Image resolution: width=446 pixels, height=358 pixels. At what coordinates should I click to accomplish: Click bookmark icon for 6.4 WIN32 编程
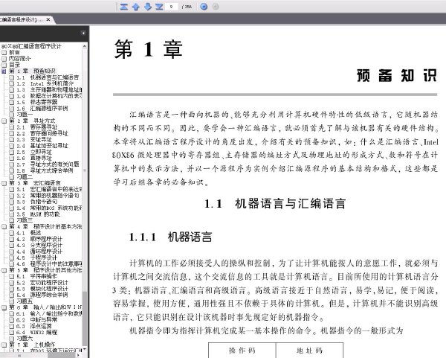tap(11, 332)
